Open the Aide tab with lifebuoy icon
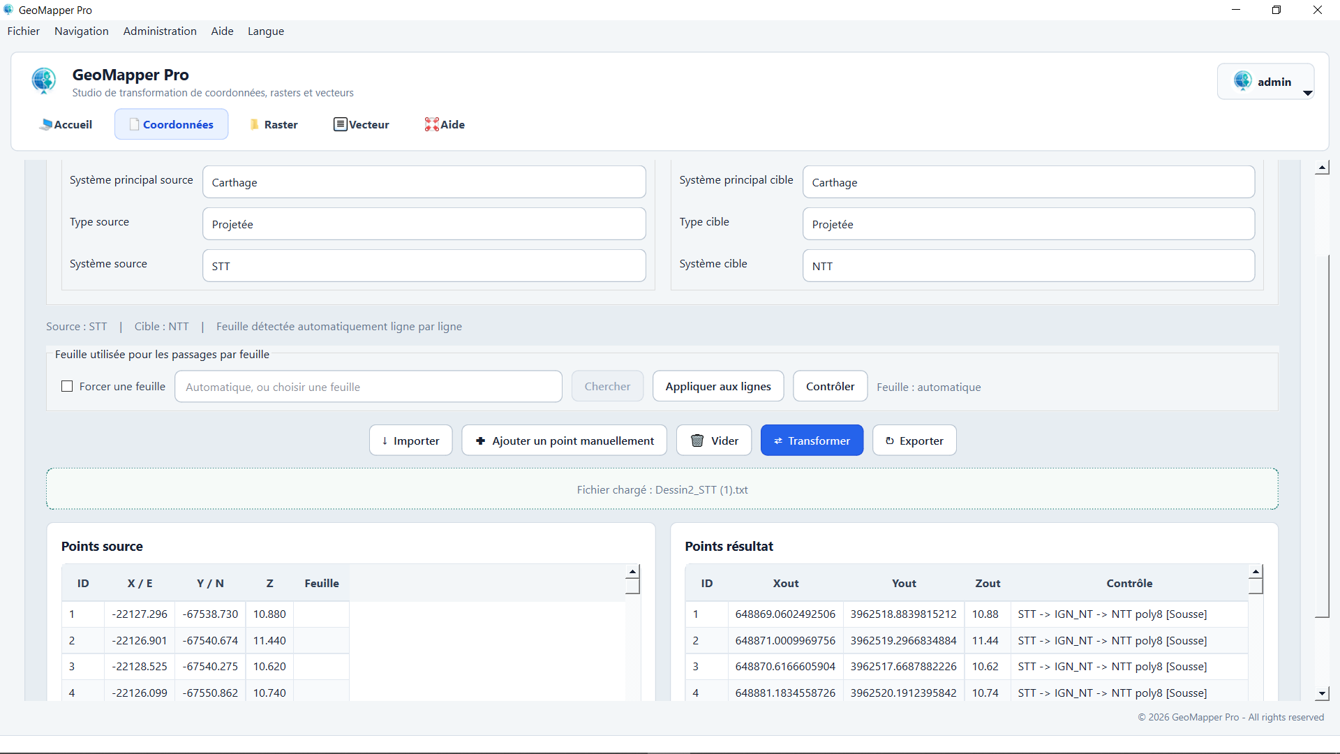Viewport: 1340px width, 754px height. pos(445,124)
